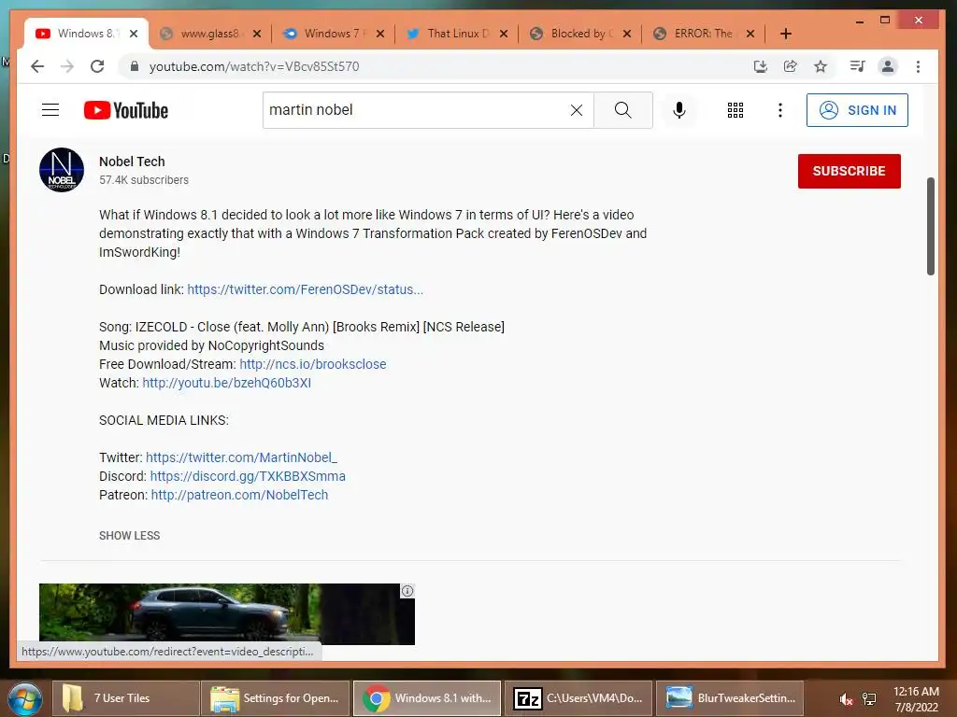Install app icon in the address bar
The image size is (957, 717).
761,66
